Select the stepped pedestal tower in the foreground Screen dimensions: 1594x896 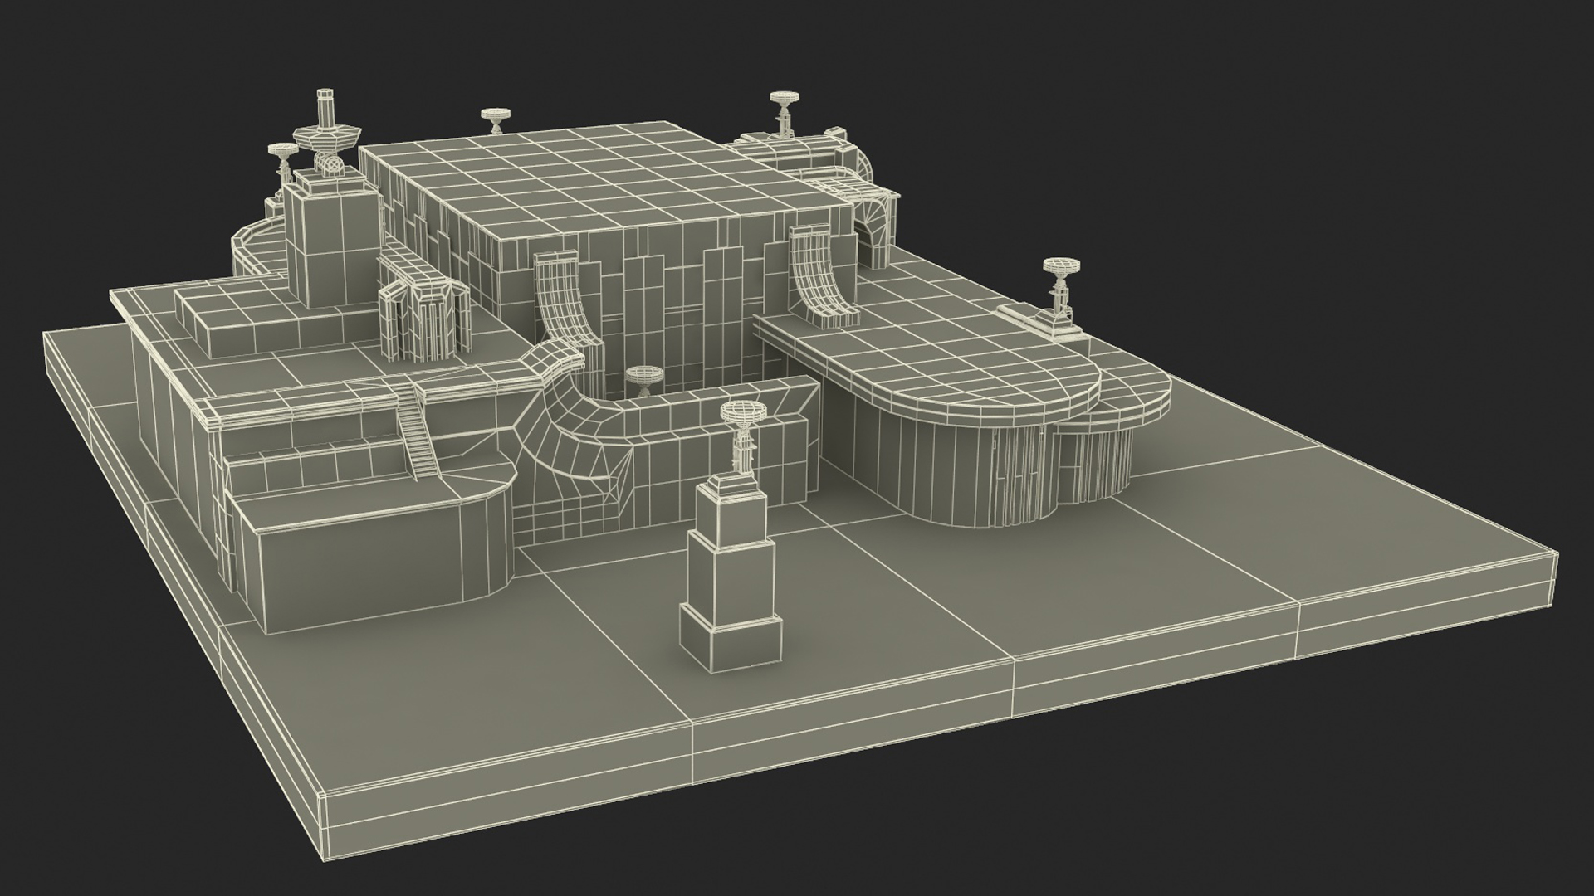[731, 572]
